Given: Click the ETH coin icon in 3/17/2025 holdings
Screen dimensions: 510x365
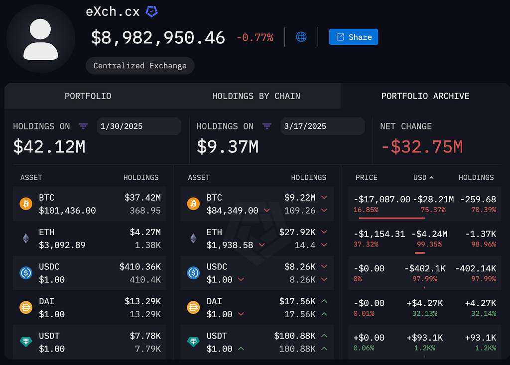Looking at the screenshot, I should pos(194,239).
